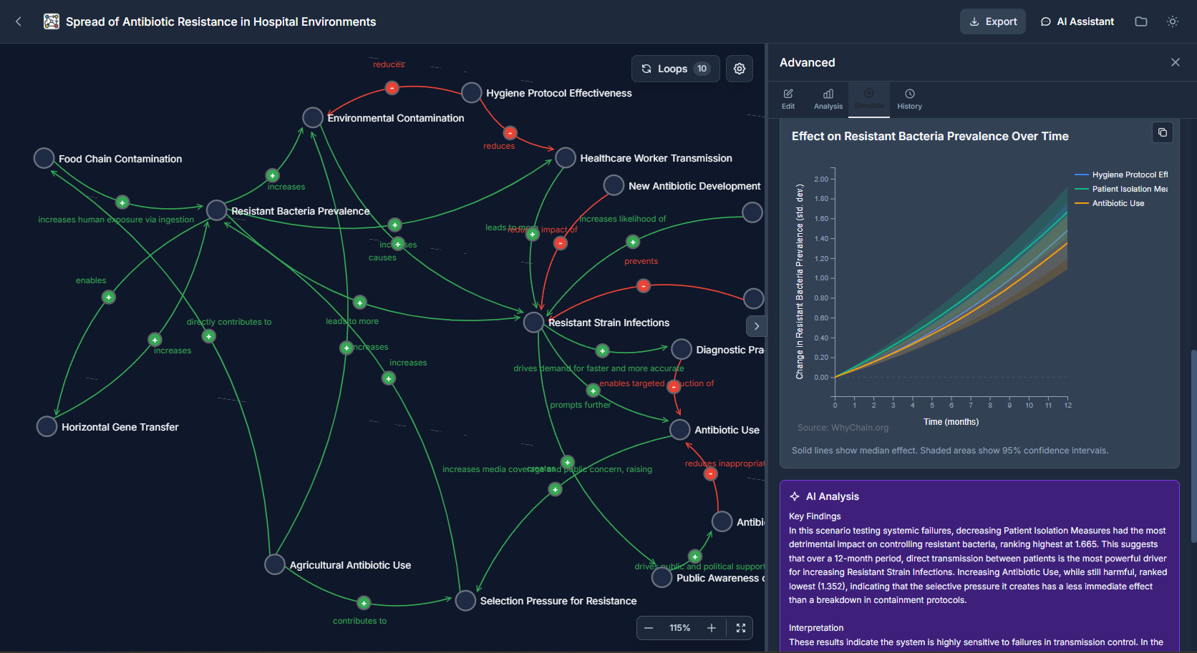Image resolution: width=1197 pixels, height=653 pixels.
Task: Select the Public Awareness node circle
Action: tap(662, 577)
